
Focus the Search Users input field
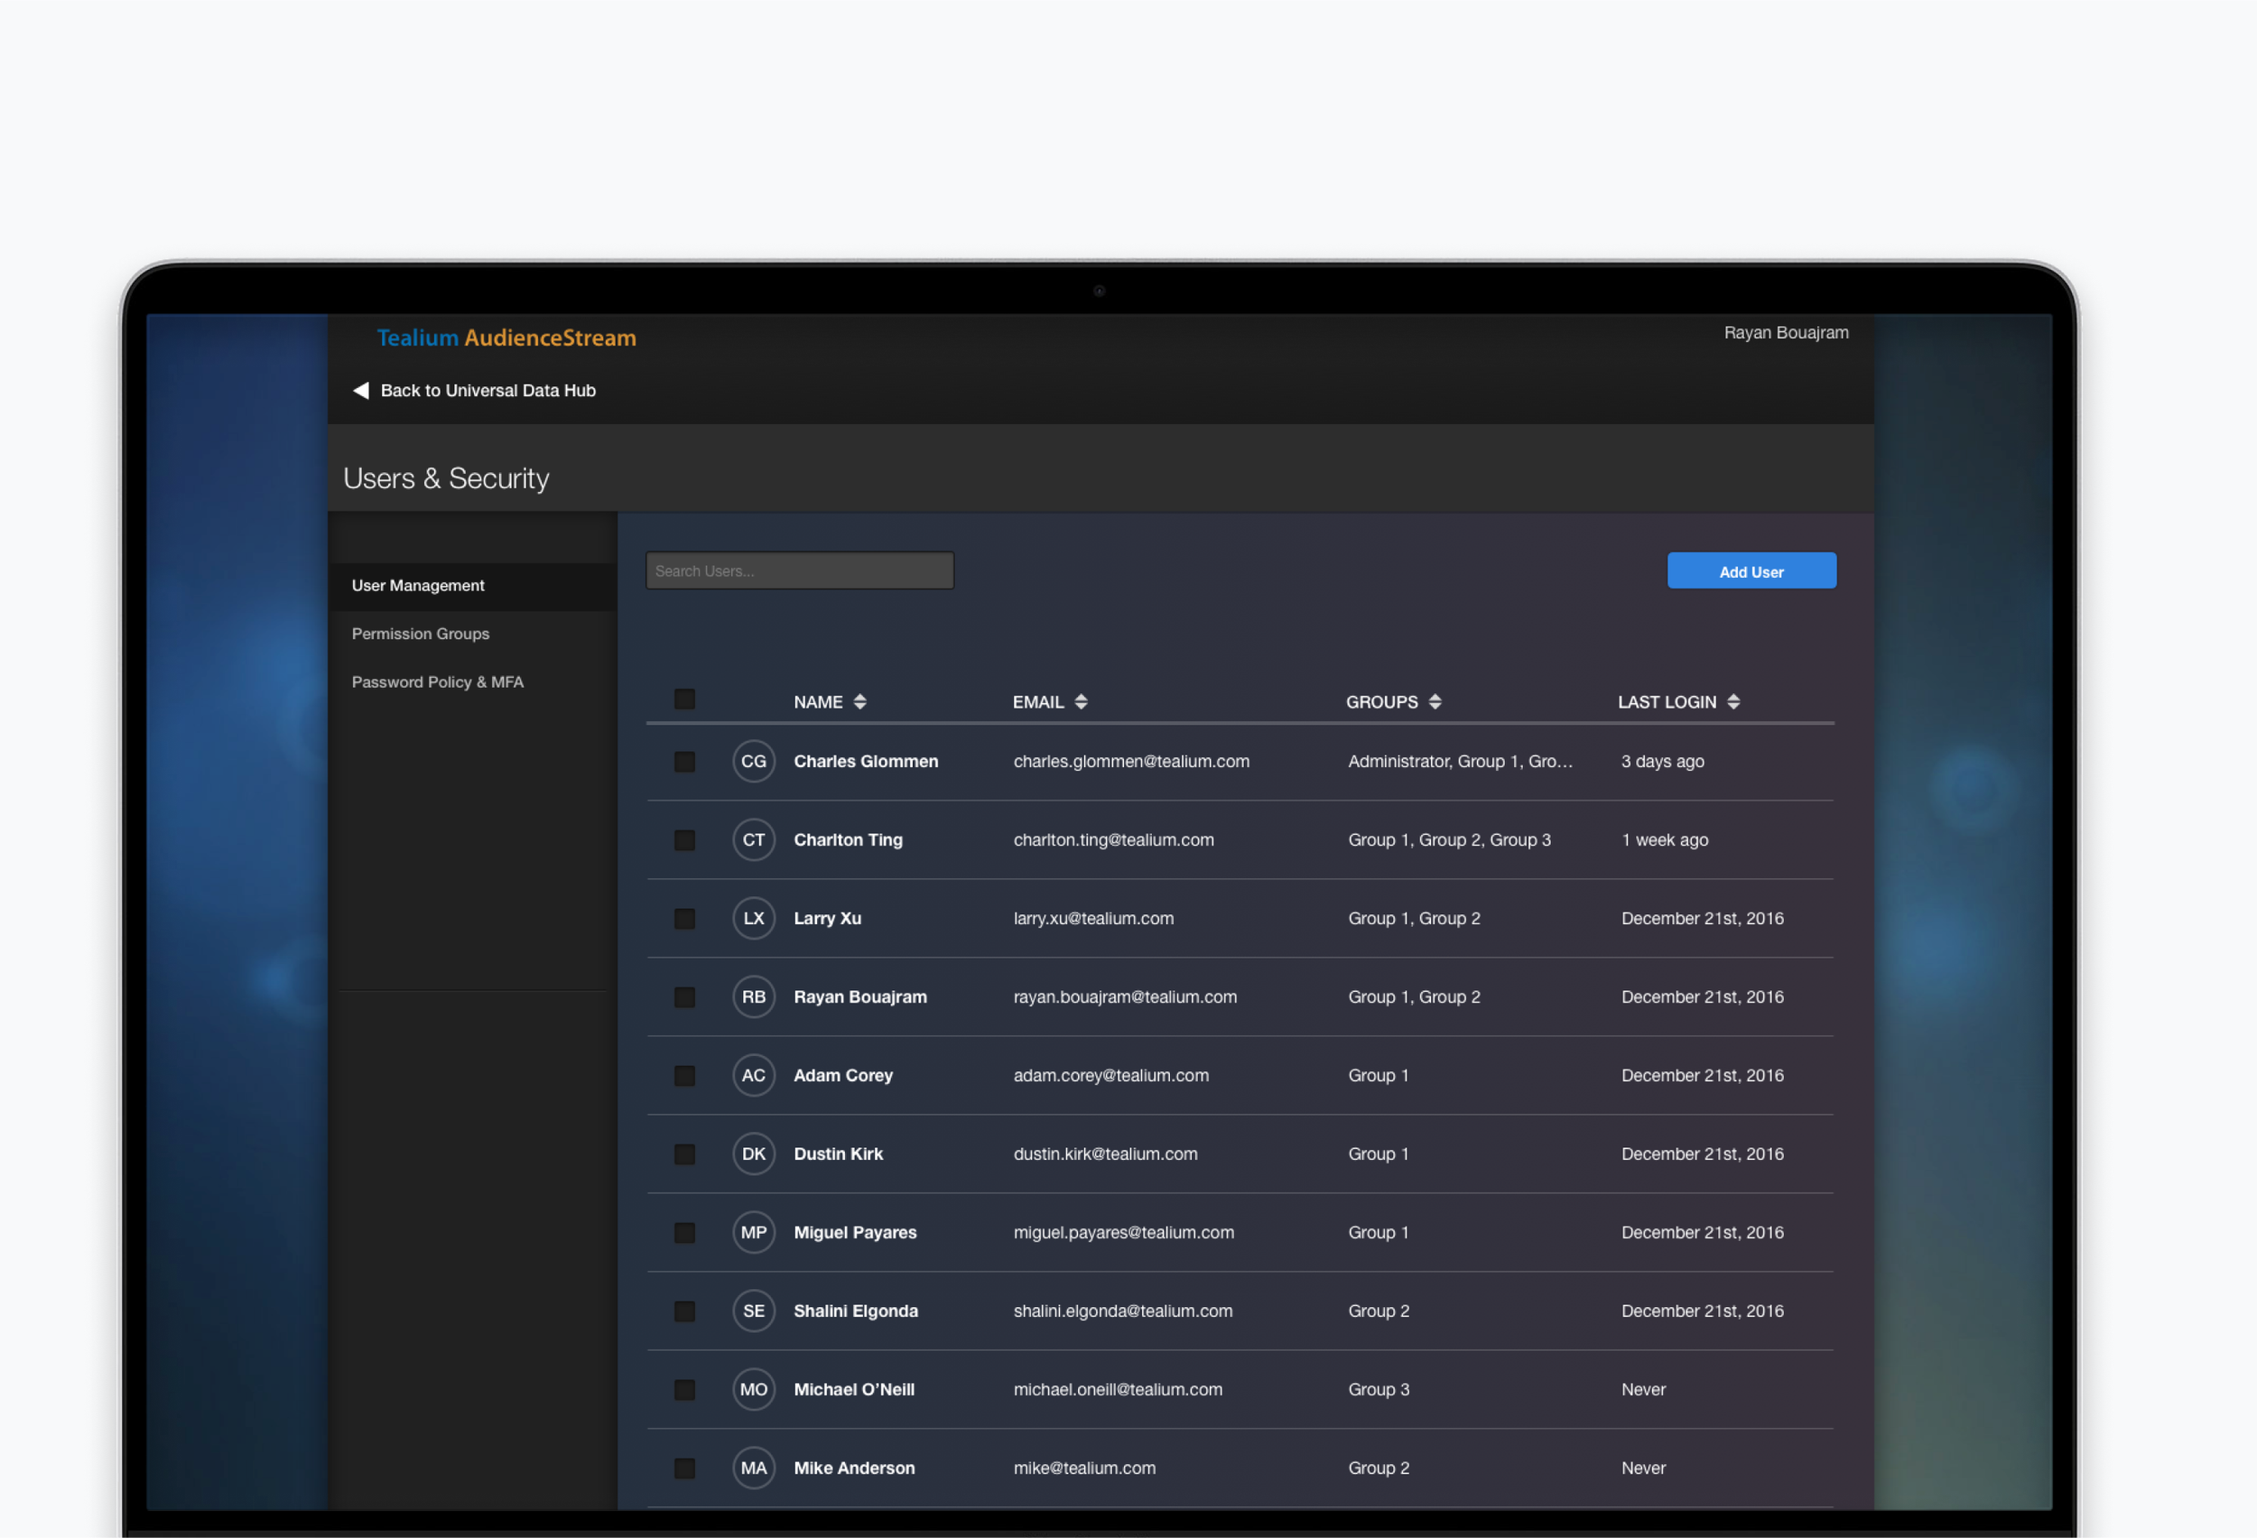click(x=799, y=571)
